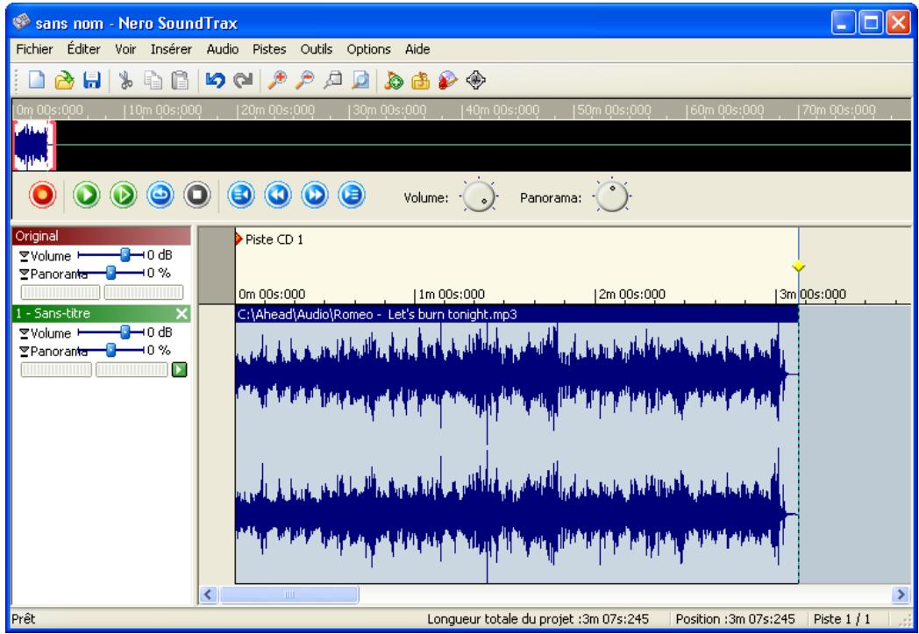The height and width of the screenshot is (634, 919).
Task: Click the Sans-titre track Panorama slider handle
Action: click(110, 350)
